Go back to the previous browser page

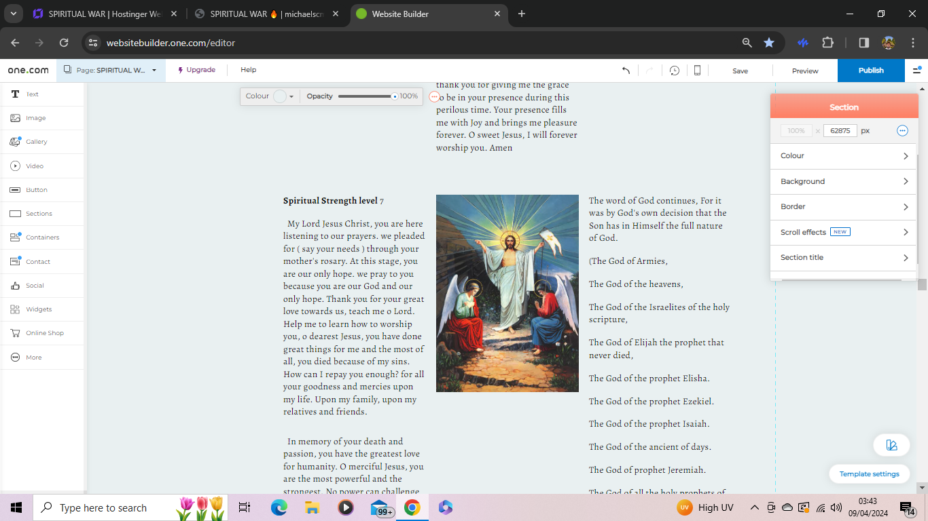[x=16, y=43]
